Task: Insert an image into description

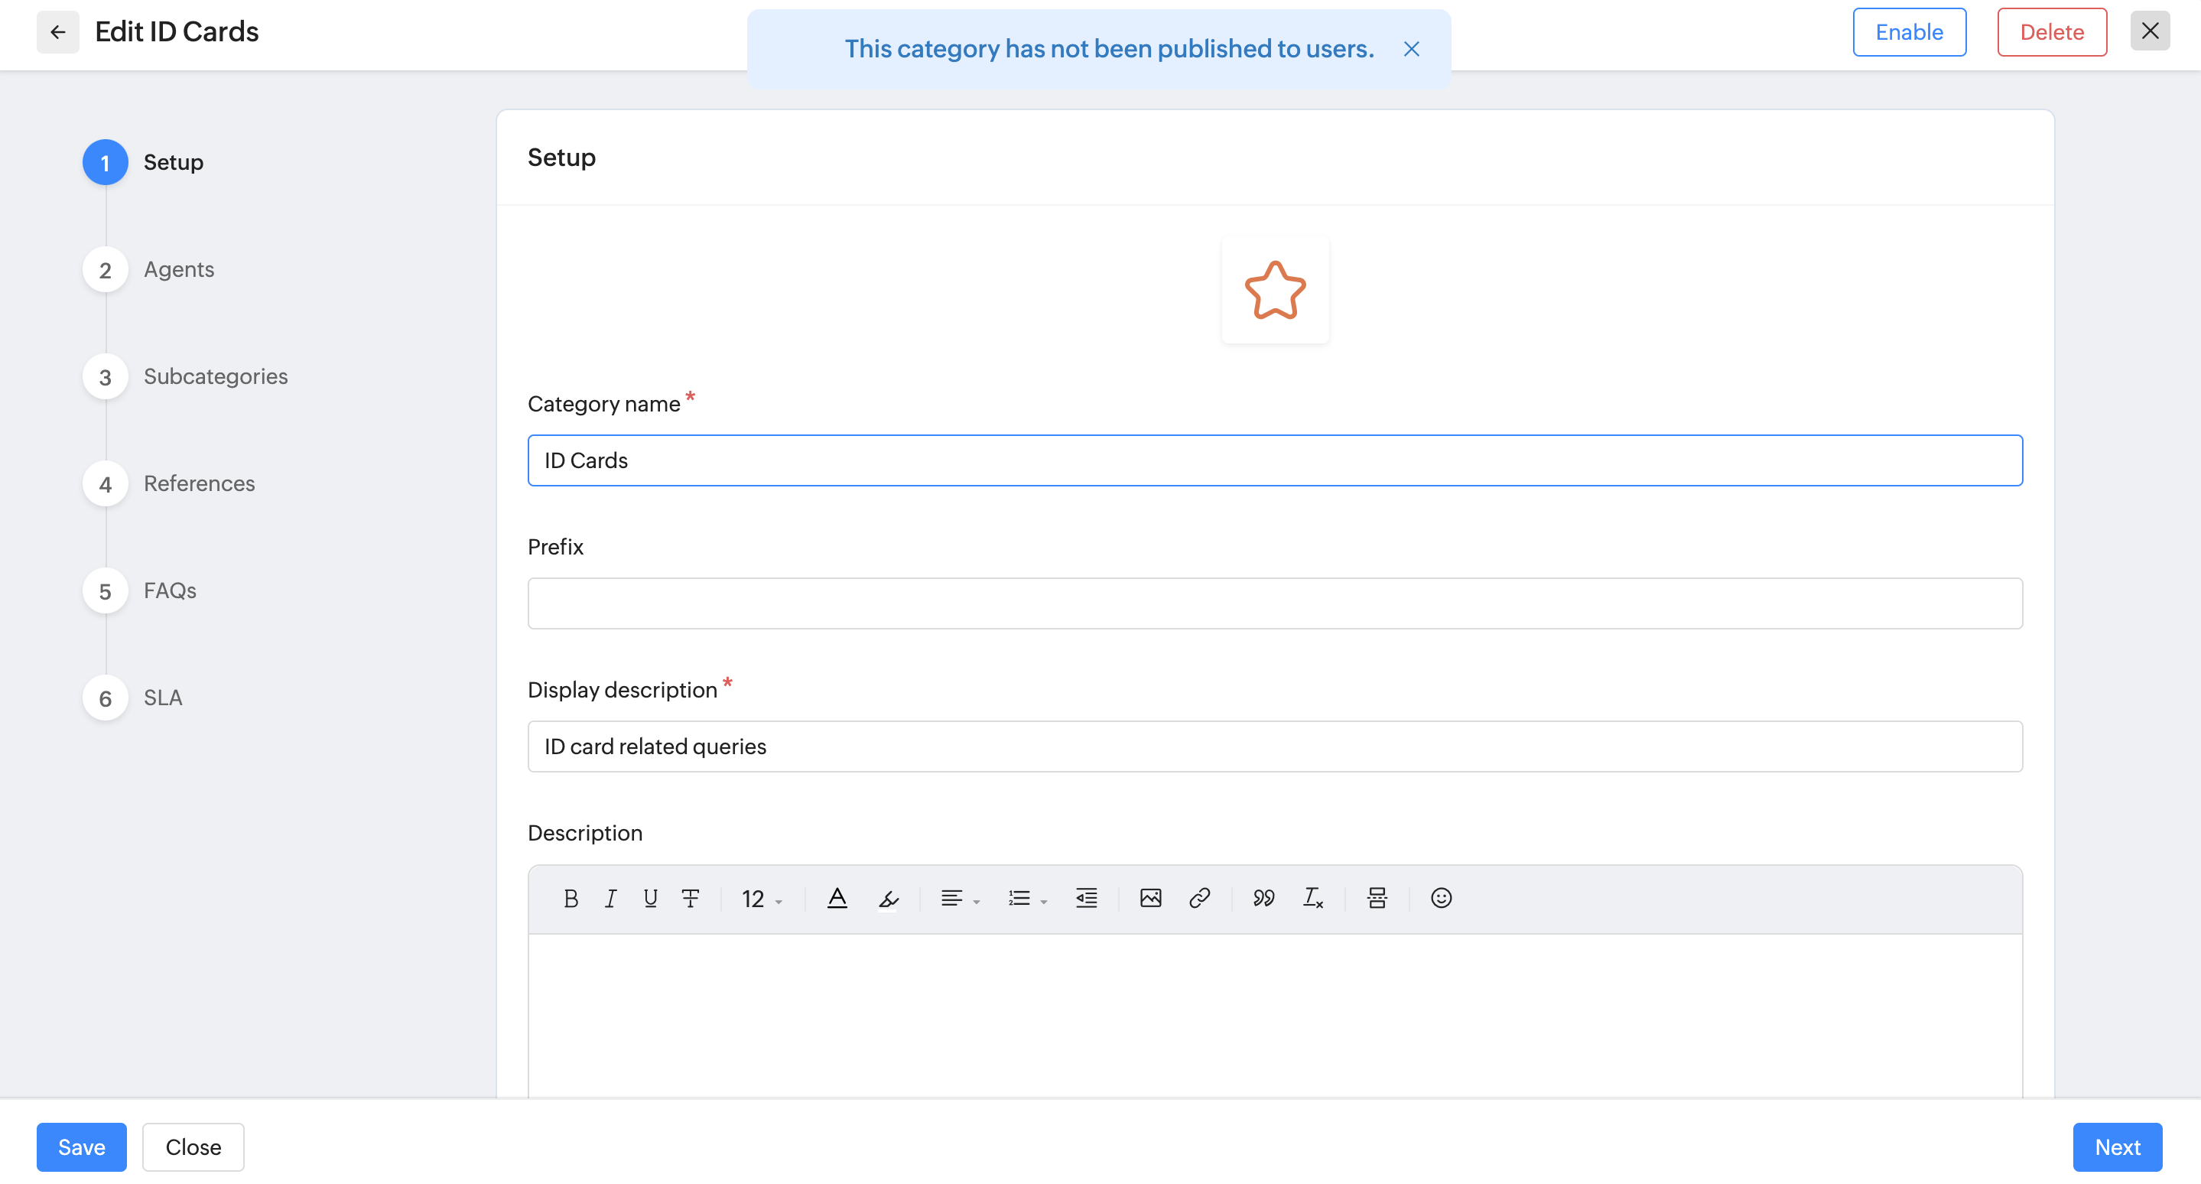Action: [x=1150, y=898]
